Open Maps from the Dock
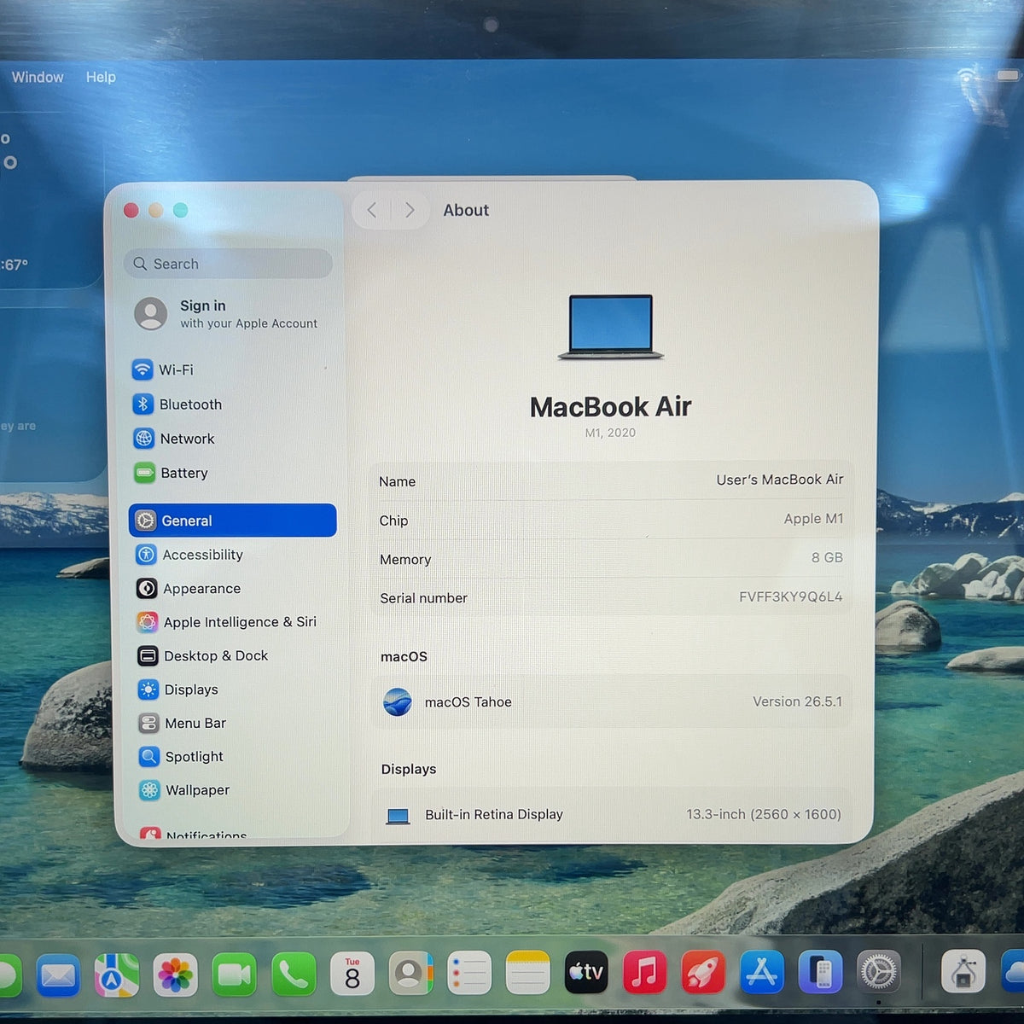The height and width of the screenshot is (1024, 1024). tap(117, 974)
